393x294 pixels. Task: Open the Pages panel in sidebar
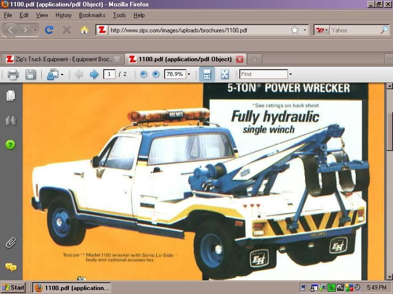click(x=10, y=96)
